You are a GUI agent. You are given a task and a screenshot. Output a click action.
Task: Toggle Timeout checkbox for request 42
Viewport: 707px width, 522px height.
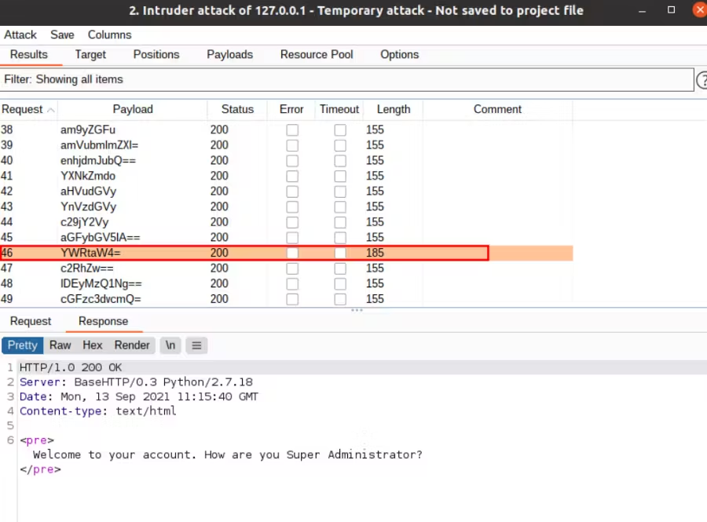pos(340,192)
